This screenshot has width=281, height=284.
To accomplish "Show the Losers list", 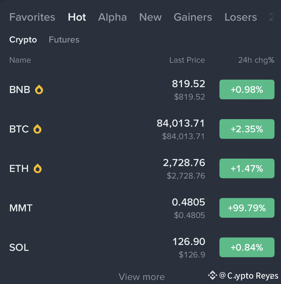I will click(241, 17).
